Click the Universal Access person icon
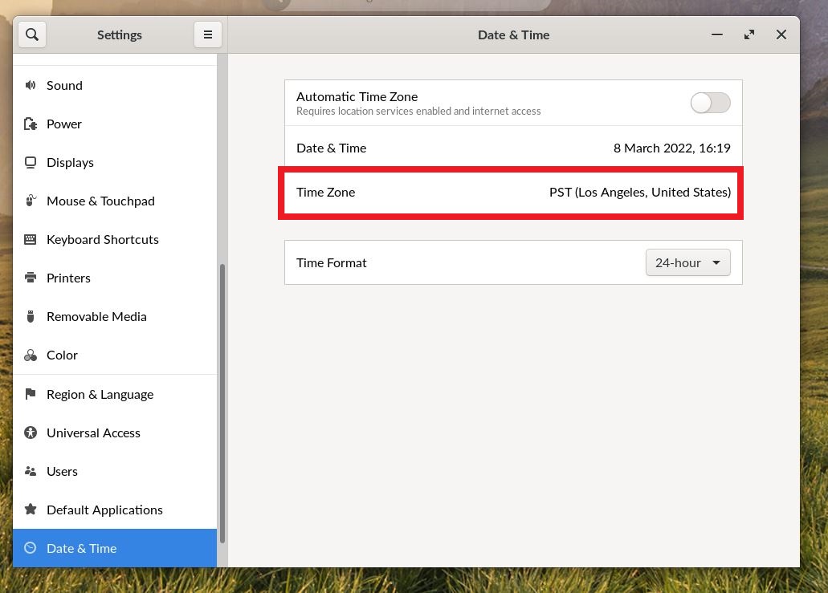The width and height of the screenshot is (828, 593). (x=31, y=433)
